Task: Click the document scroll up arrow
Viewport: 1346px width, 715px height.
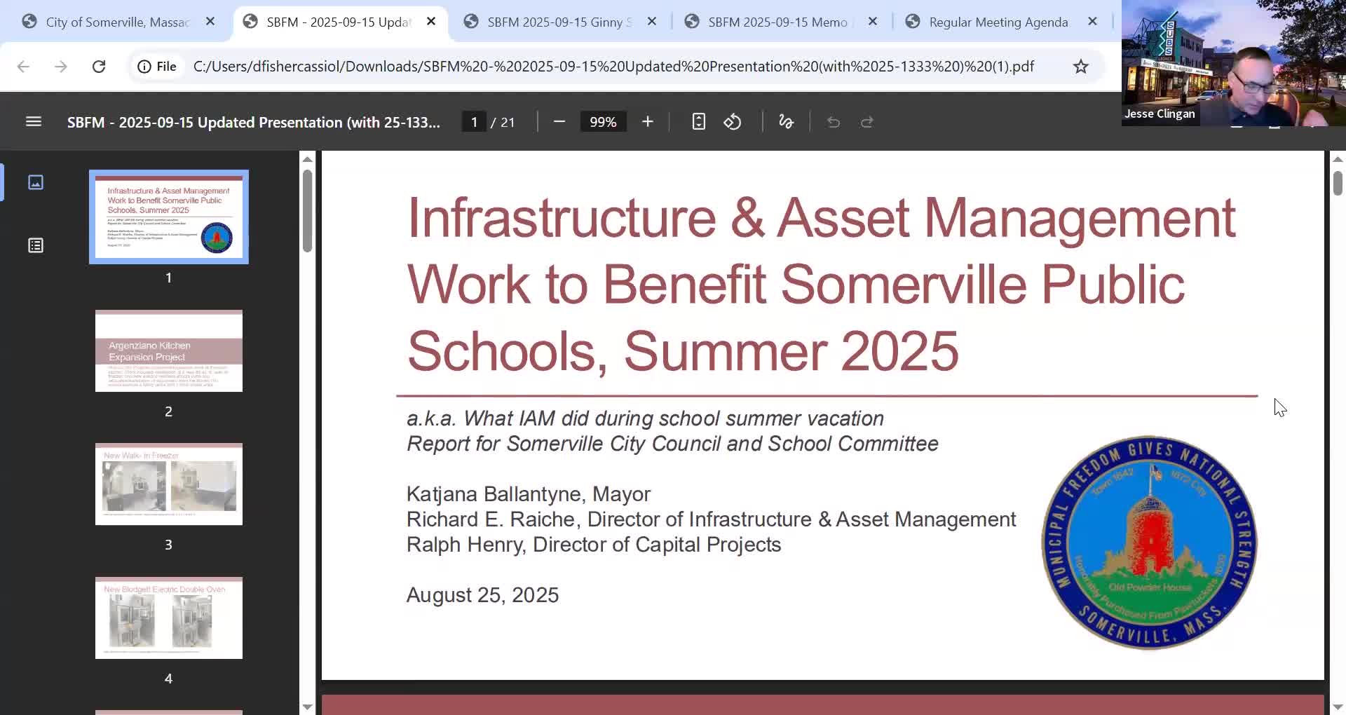Action: (x=1338, y=160)
